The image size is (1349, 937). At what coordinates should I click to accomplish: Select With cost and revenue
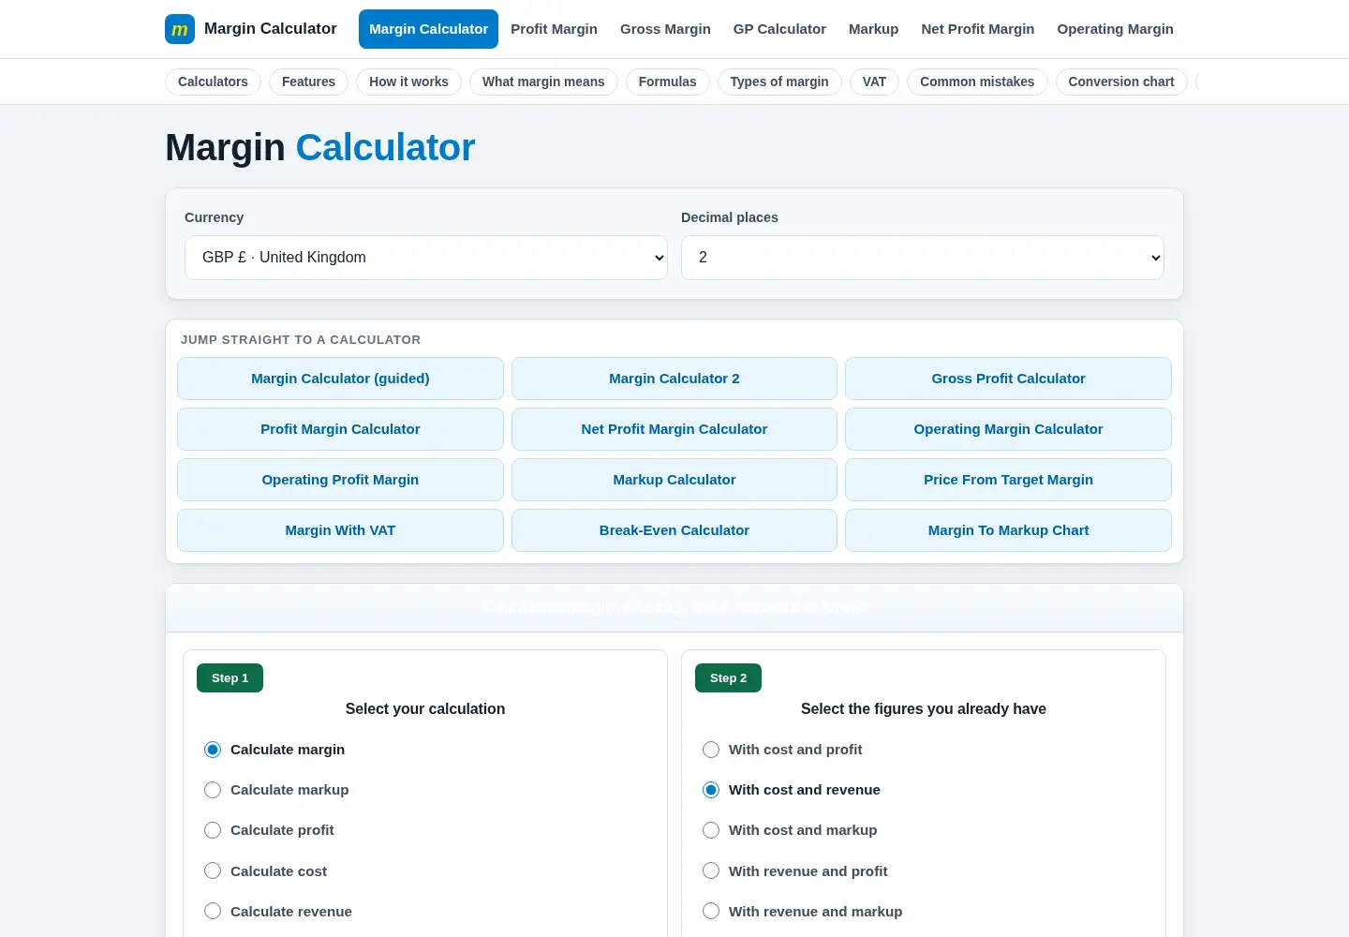click(x=711, y=790)
